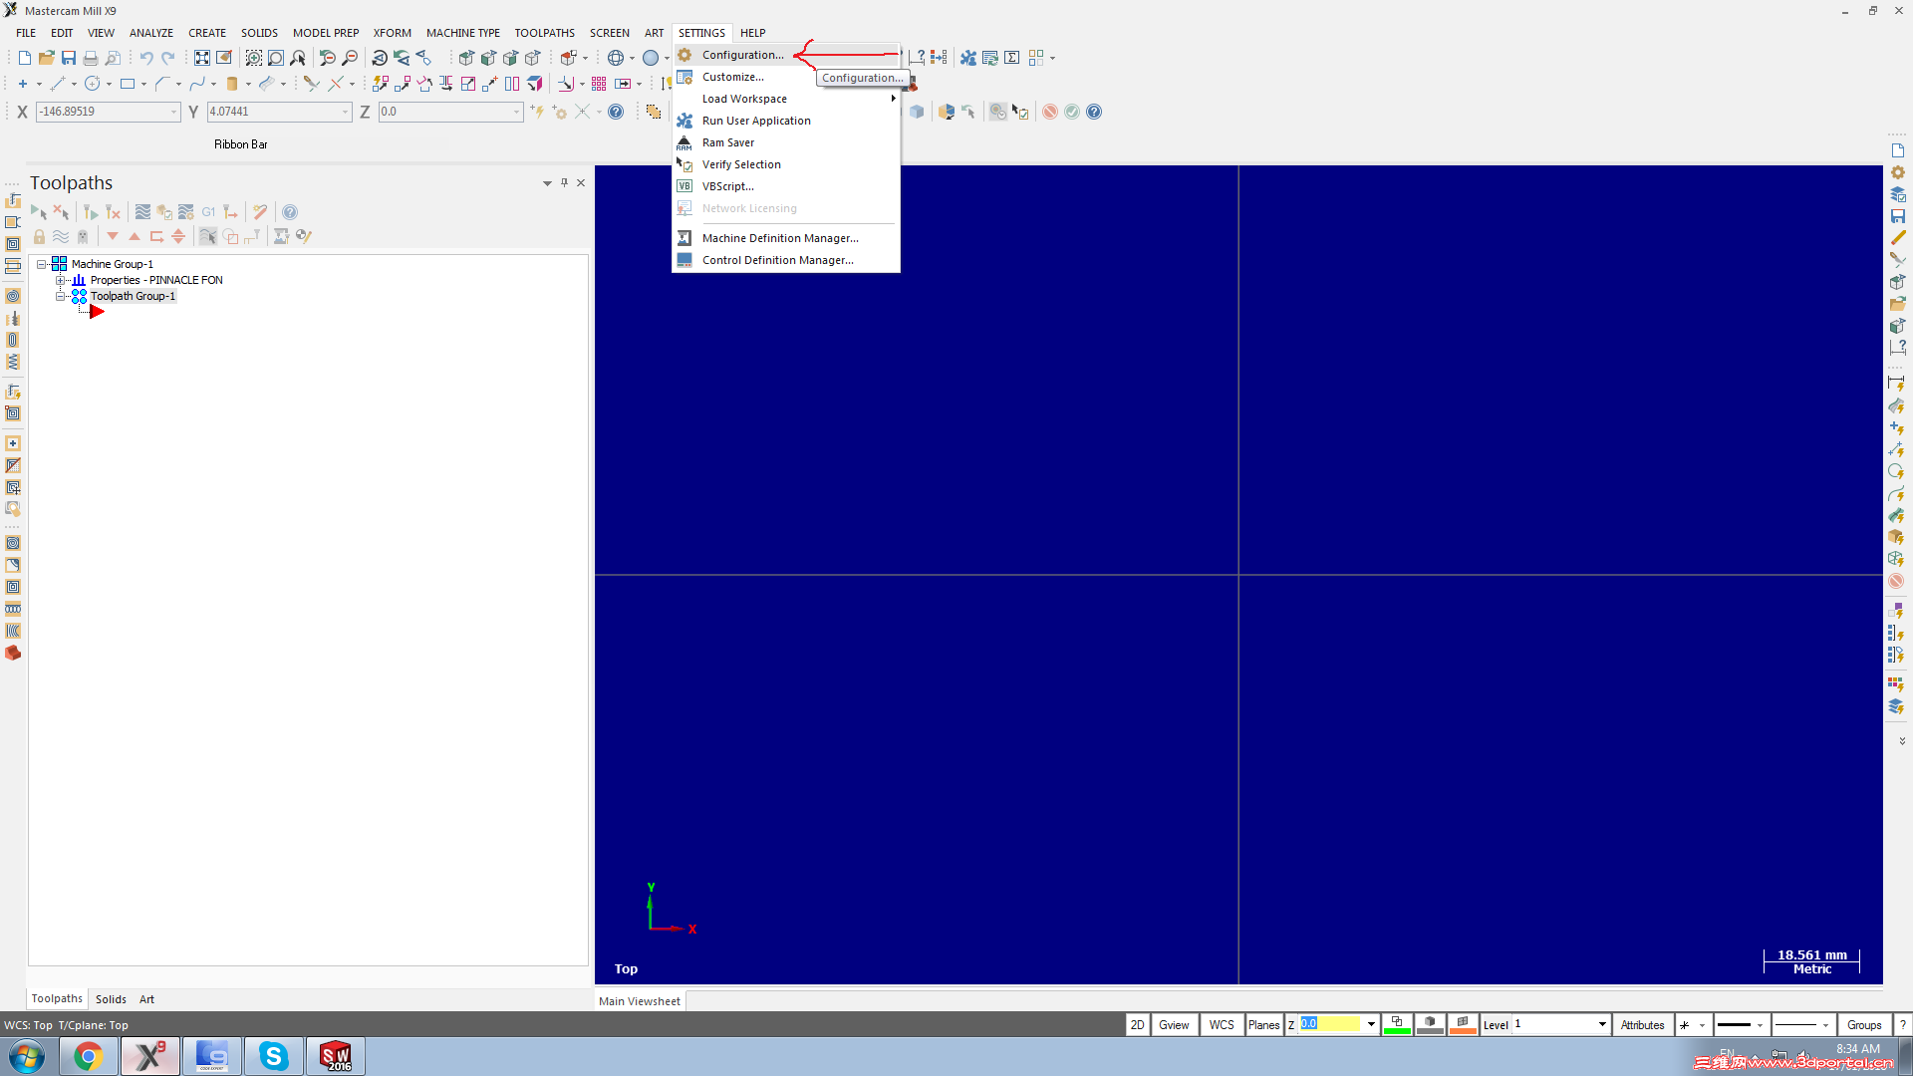
Task: Click the Backplot selected operations icon
Action: 142,212
